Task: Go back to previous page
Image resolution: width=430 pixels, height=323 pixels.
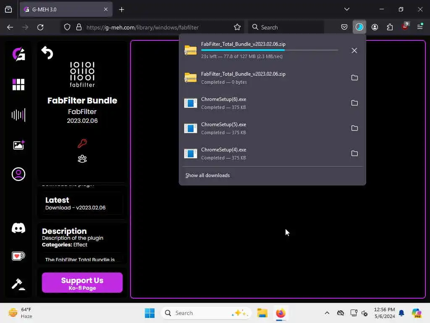Action: 10,27
